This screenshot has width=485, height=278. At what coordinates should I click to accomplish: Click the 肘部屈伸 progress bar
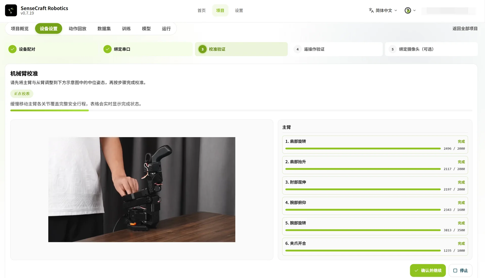click(x=363, y=189)
